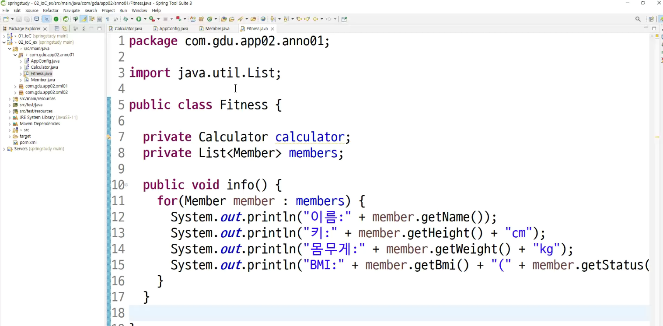Open the web browser globe icon

point(263,19)
